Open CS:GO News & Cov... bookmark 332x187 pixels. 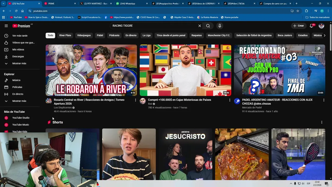[x=148, y=17]
